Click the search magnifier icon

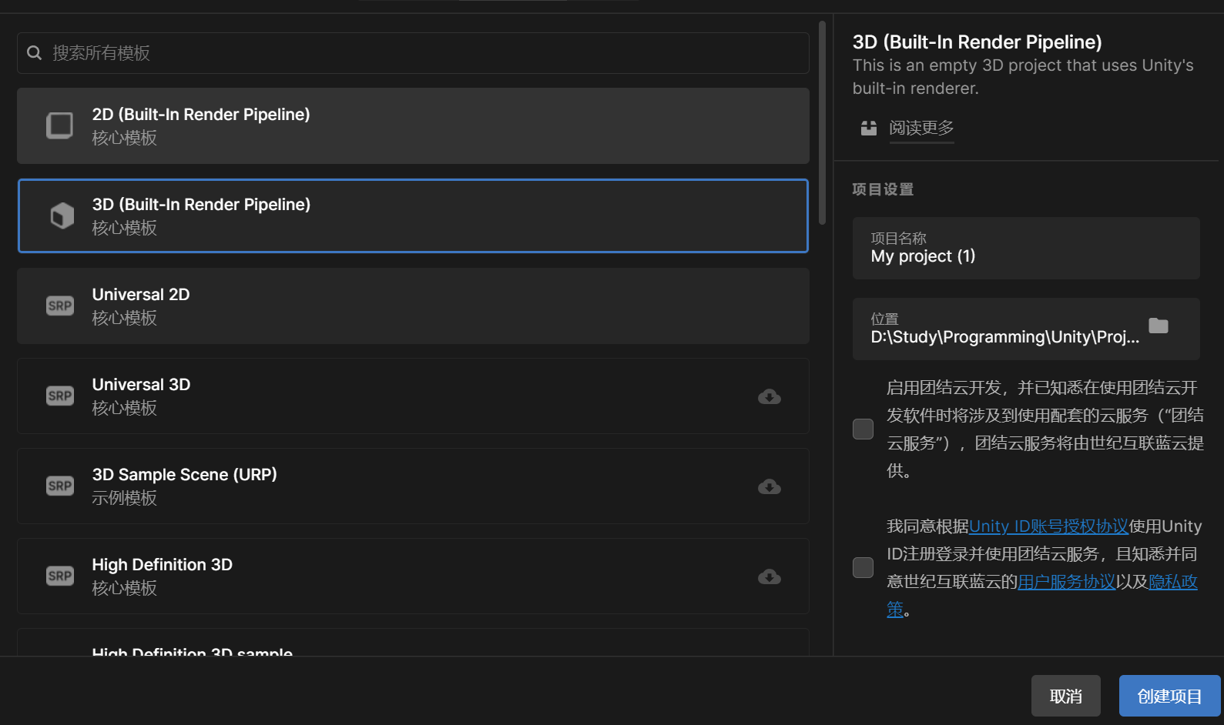34,53
